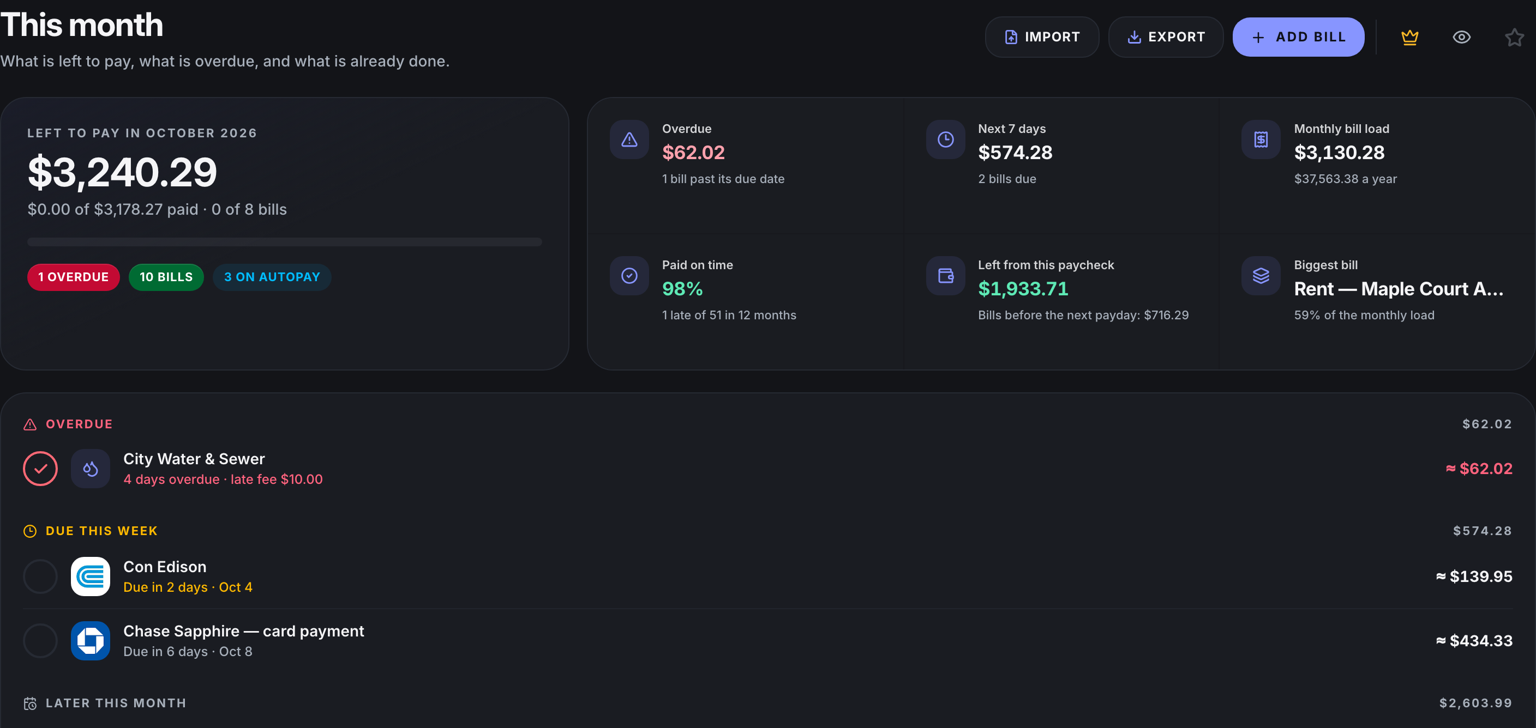Image resolution: width=1536 pixels, height=728 pixels.
Task: Click the $1,933.71 paycheck remainder value
Action: (x=1023, y=289)
